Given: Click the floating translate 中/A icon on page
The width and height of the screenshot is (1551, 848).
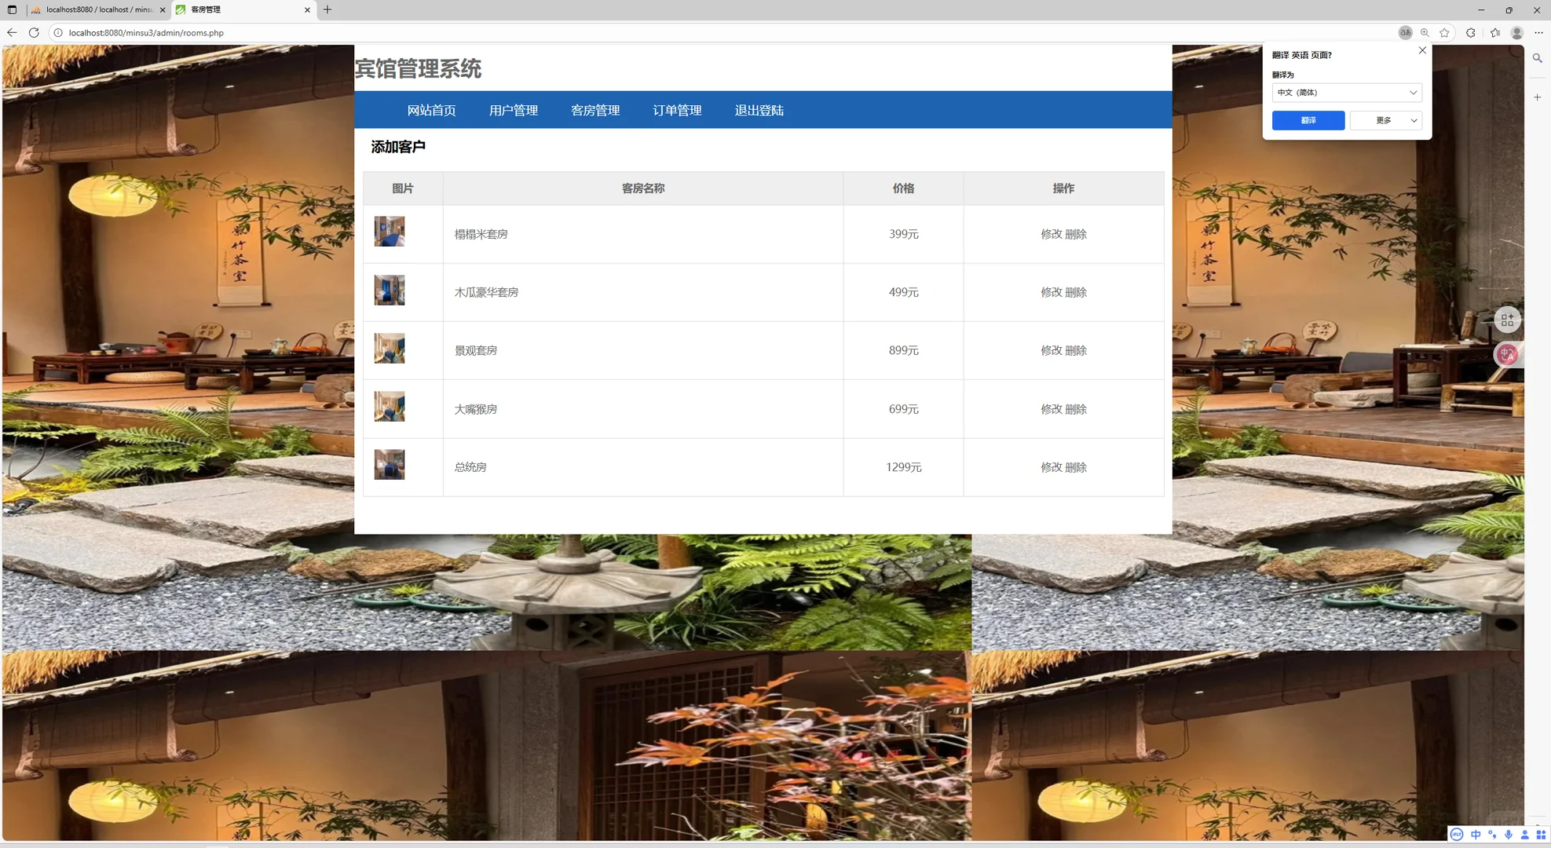Looking at the screenshot, I should 1507,354.
